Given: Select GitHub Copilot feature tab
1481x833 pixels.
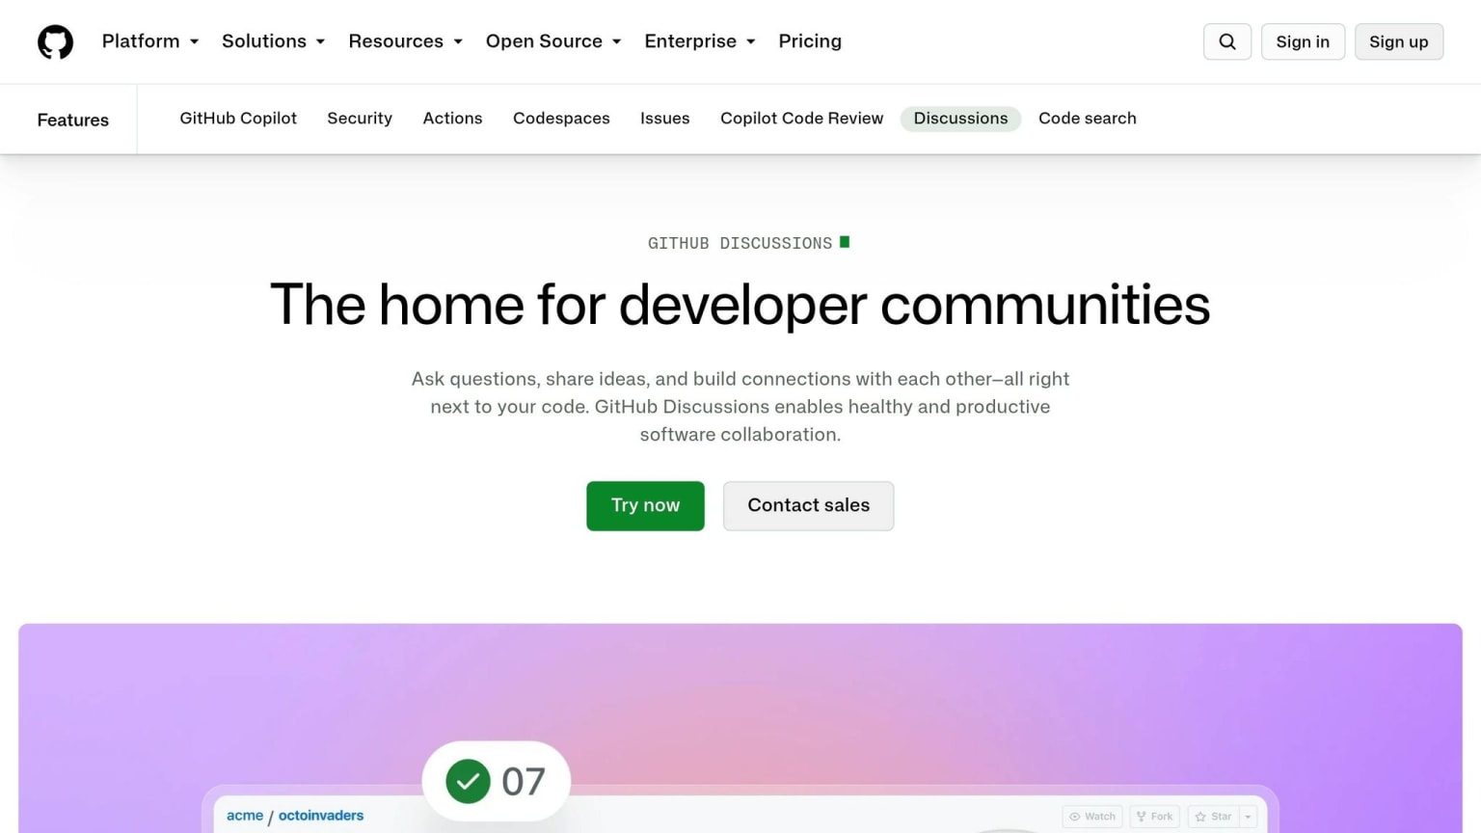Looking at the screenshot, I should [x=238, y=119].
